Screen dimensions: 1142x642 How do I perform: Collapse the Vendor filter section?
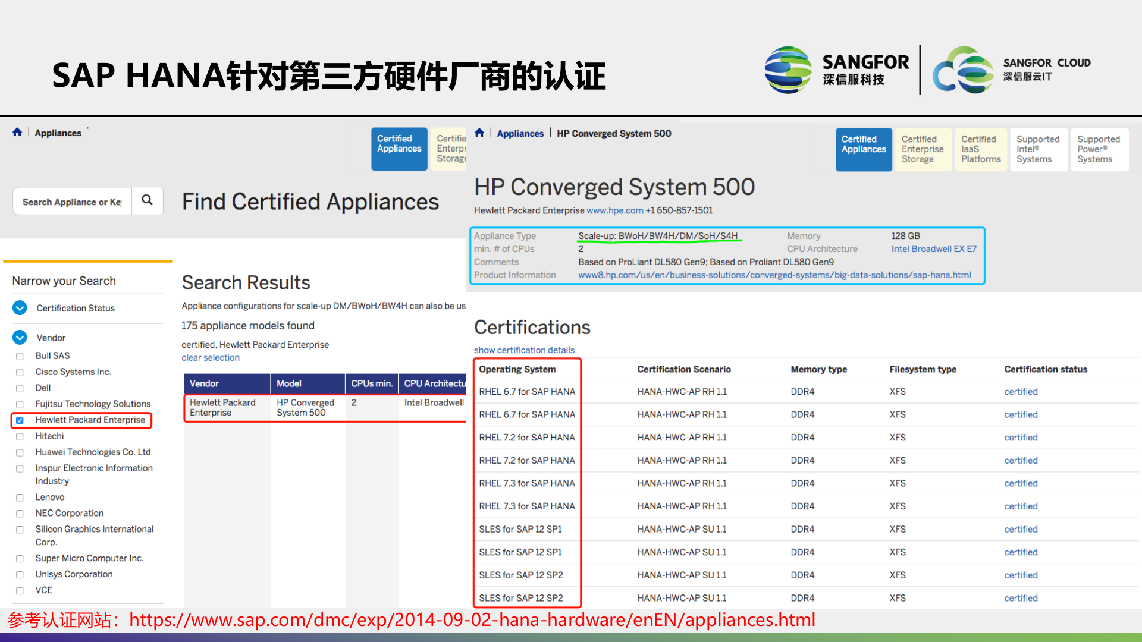pyautogui.click(x=20, y=337)
